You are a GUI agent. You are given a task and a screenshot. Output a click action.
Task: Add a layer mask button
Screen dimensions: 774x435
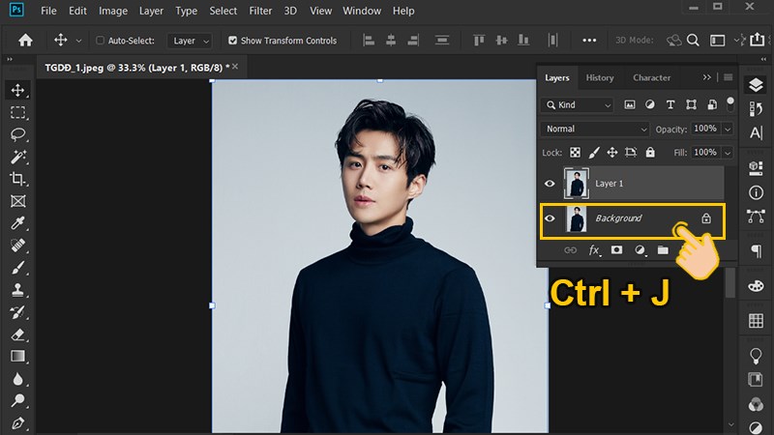tap(616, 250)
